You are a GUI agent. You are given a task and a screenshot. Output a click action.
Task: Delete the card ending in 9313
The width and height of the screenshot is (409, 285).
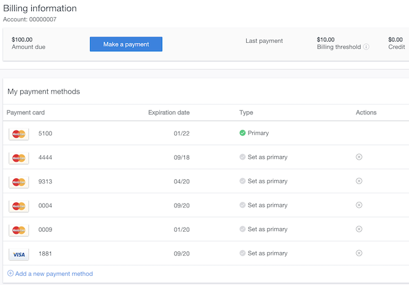click(359, 181)
